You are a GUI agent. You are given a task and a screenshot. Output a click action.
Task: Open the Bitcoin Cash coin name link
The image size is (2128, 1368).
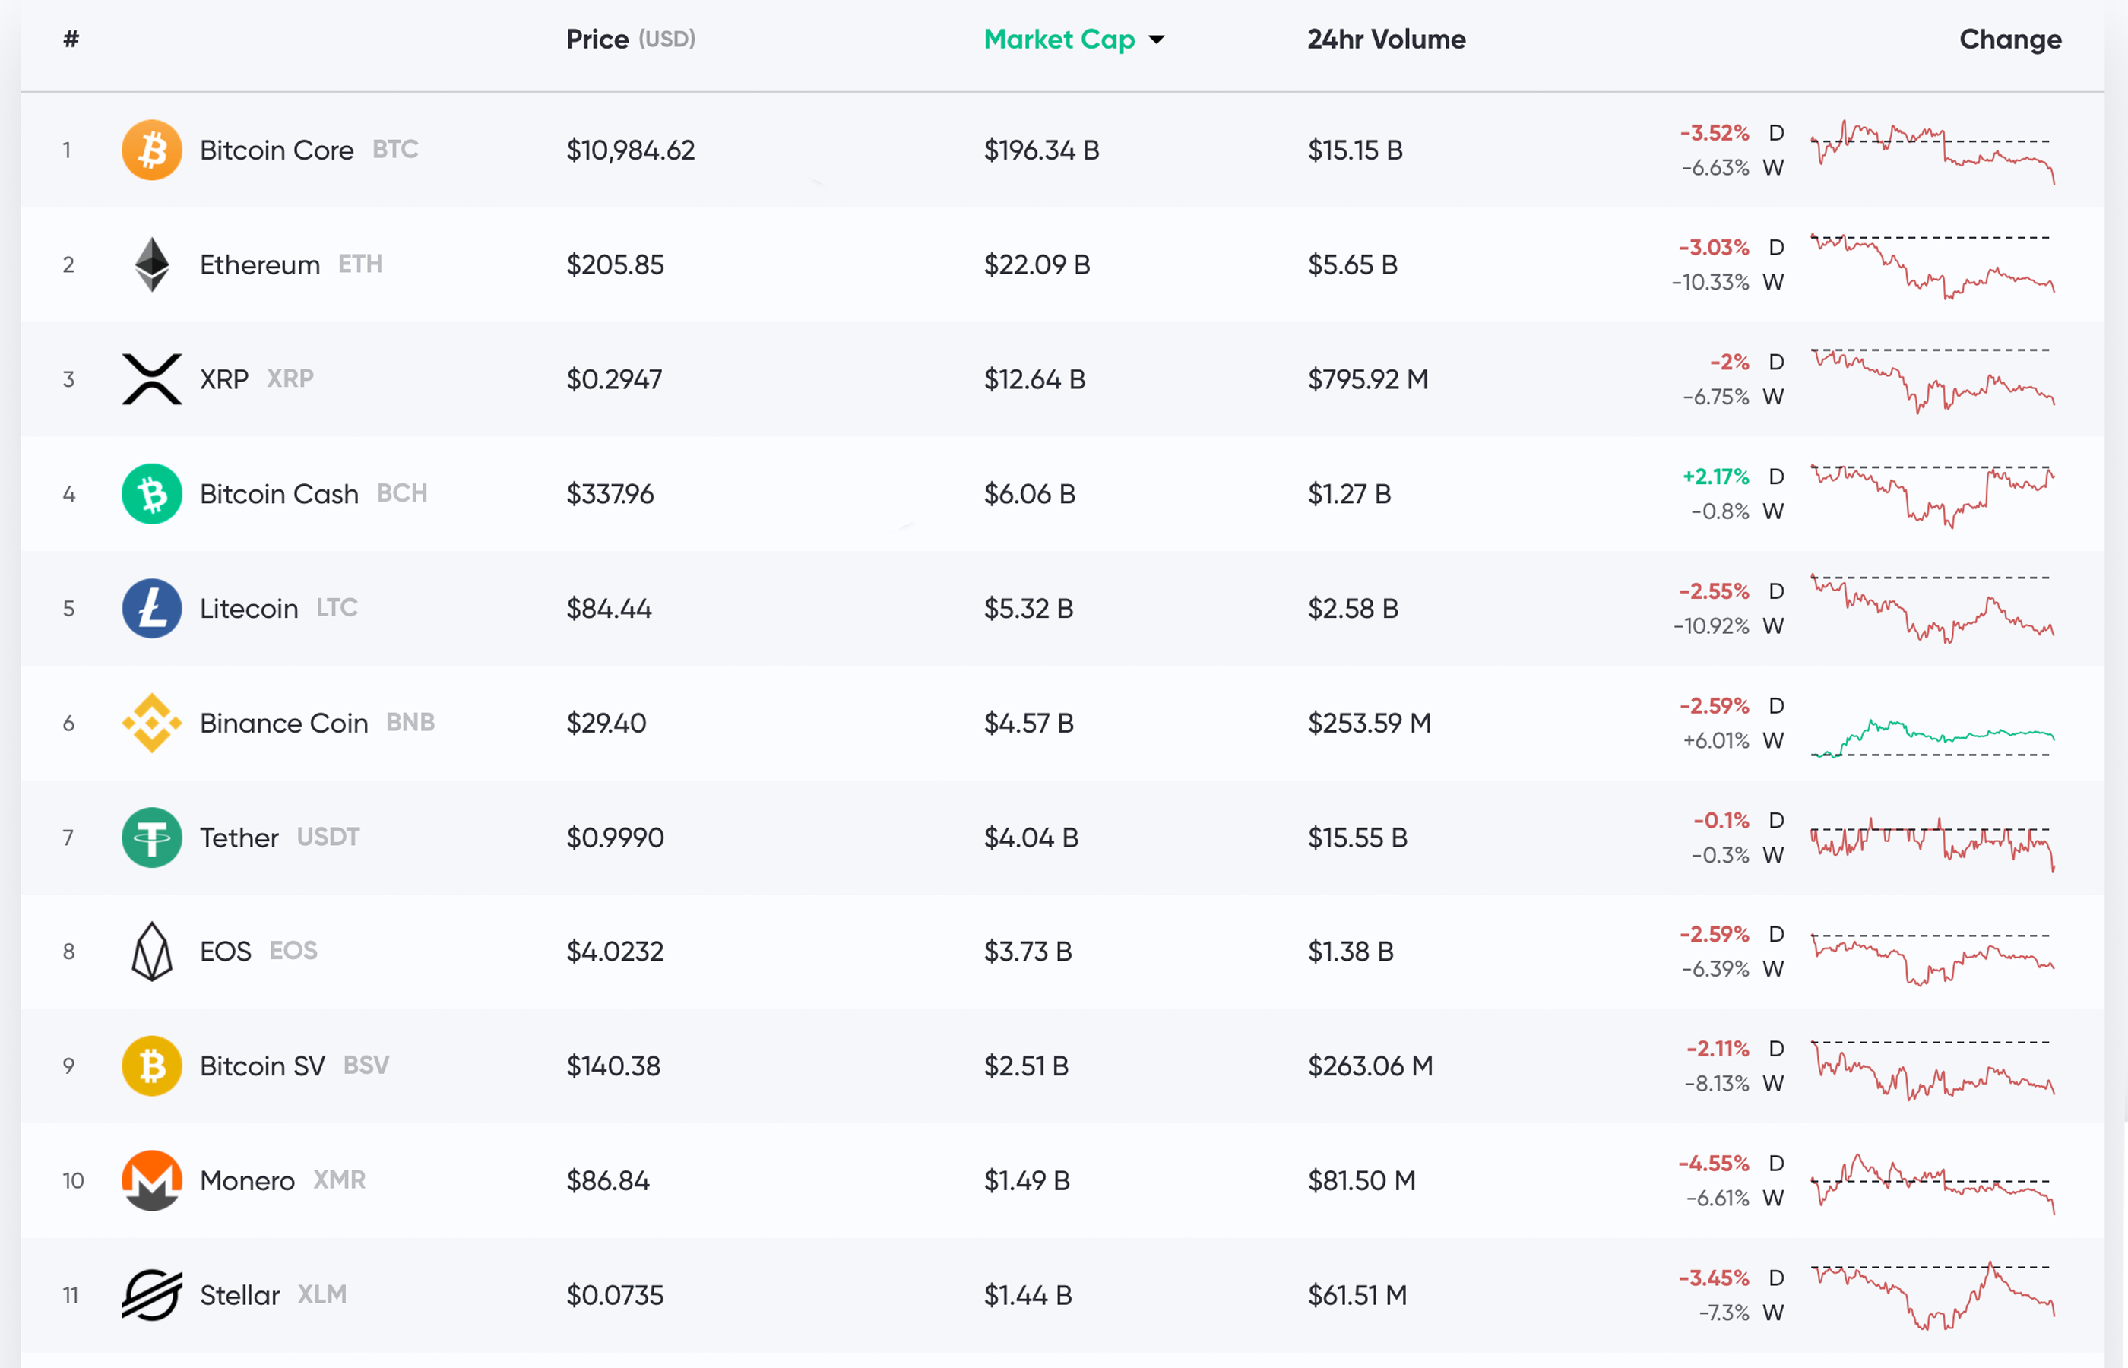click(x=279, y=494)
